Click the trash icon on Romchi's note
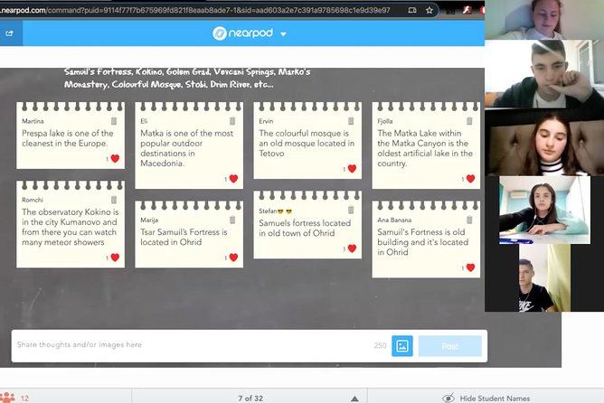604x403 pixels. point(114,200)
